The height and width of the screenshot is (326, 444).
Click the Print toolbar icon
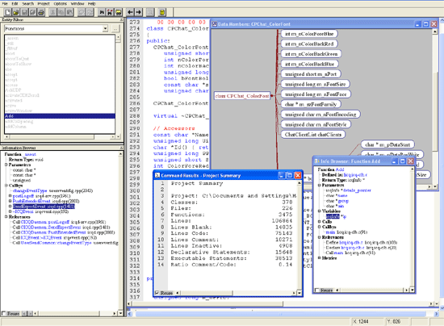tap(41, 12)
